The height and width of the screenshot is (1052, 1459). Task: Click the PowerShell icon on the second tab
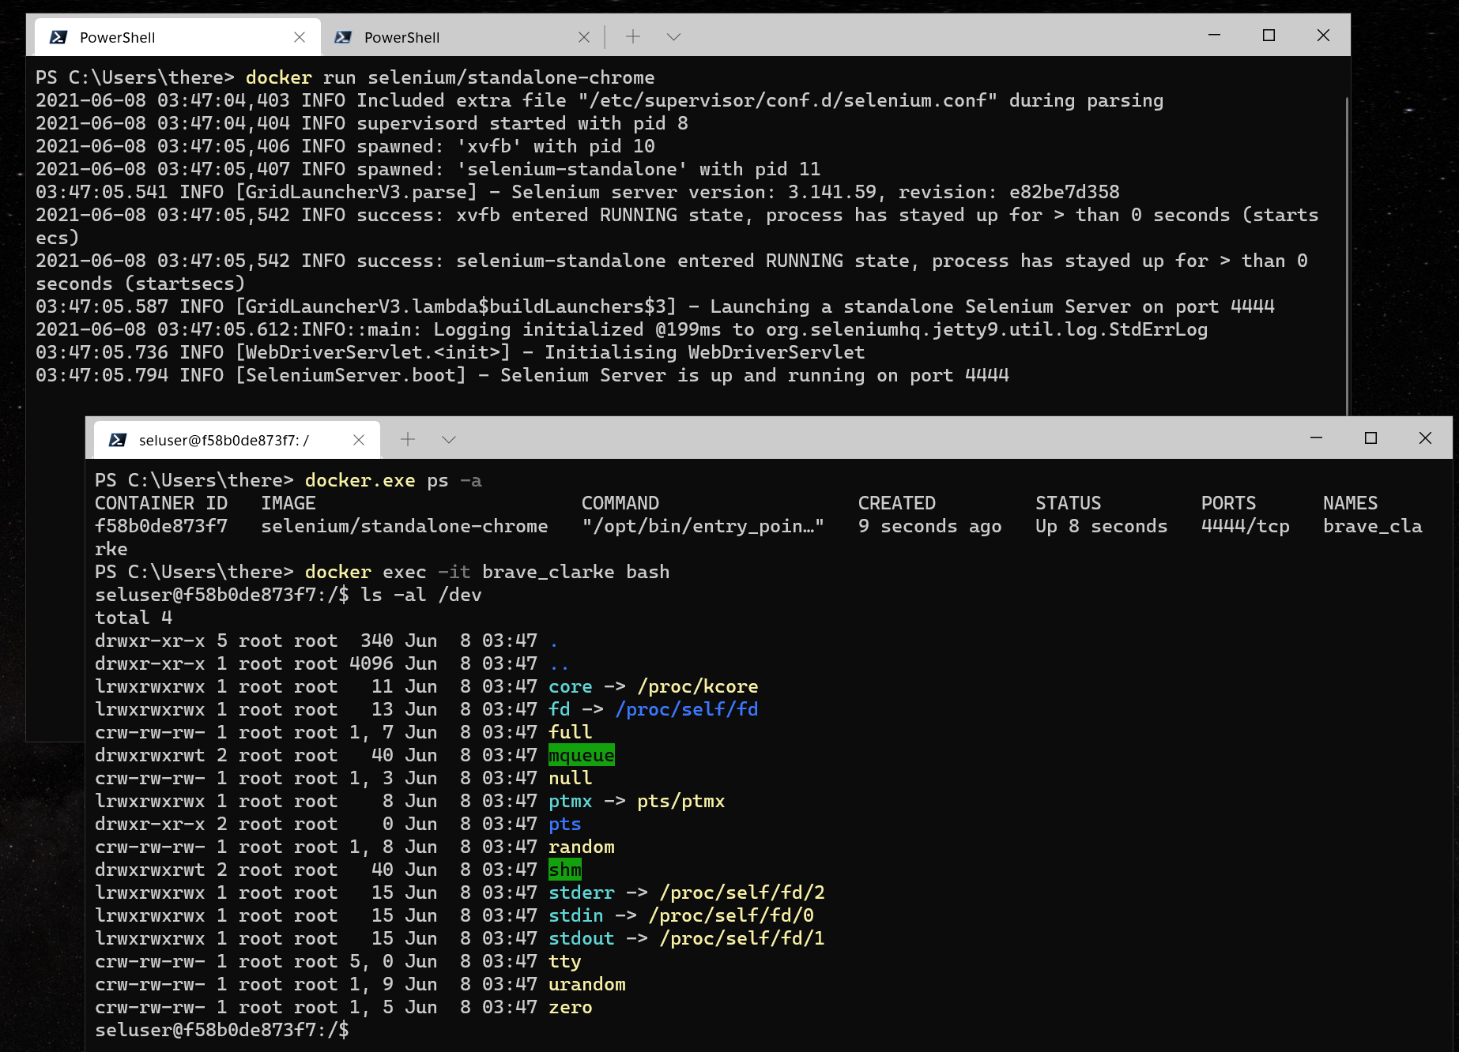pyautogui.click(x=341, y=36)
